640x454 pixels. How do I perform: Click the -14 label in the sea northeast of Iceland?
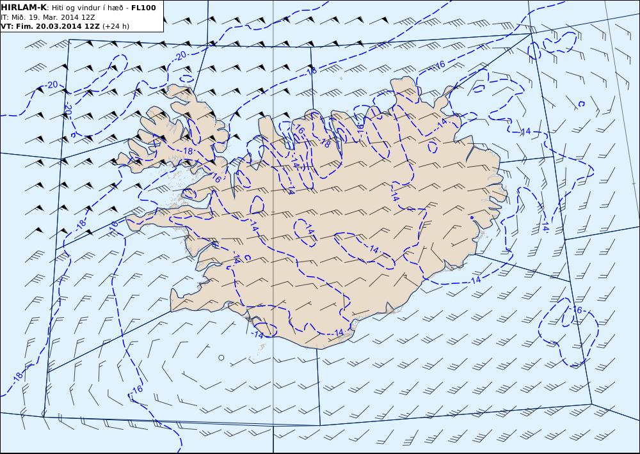[525, 131]
